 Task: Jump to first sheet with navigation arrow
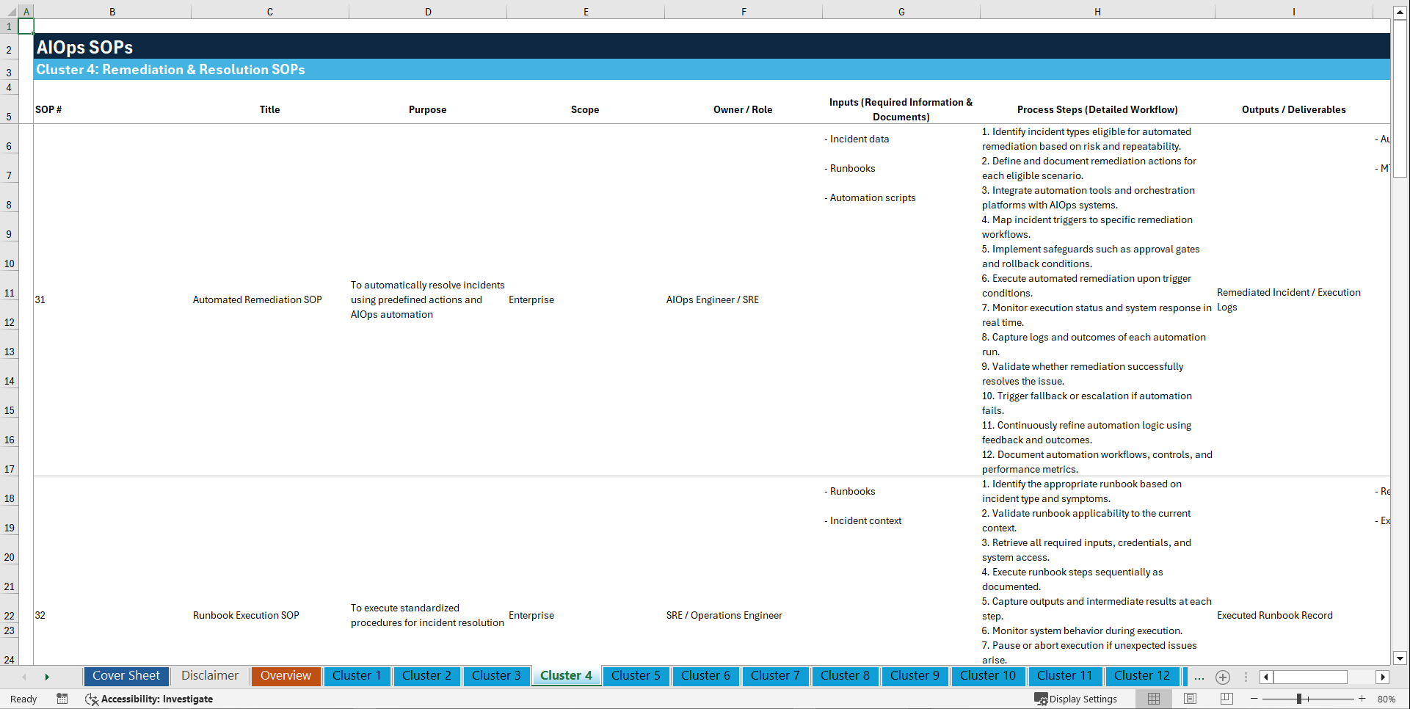[x=24, y=677]
